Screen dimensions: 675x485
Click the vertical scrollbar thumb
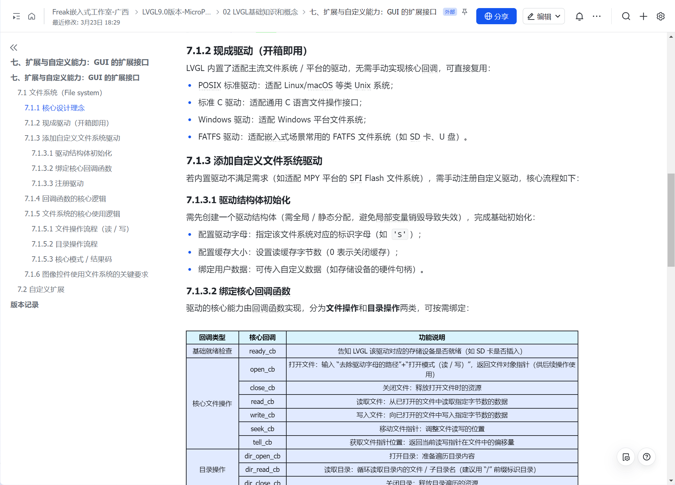[x=671, y=220]
